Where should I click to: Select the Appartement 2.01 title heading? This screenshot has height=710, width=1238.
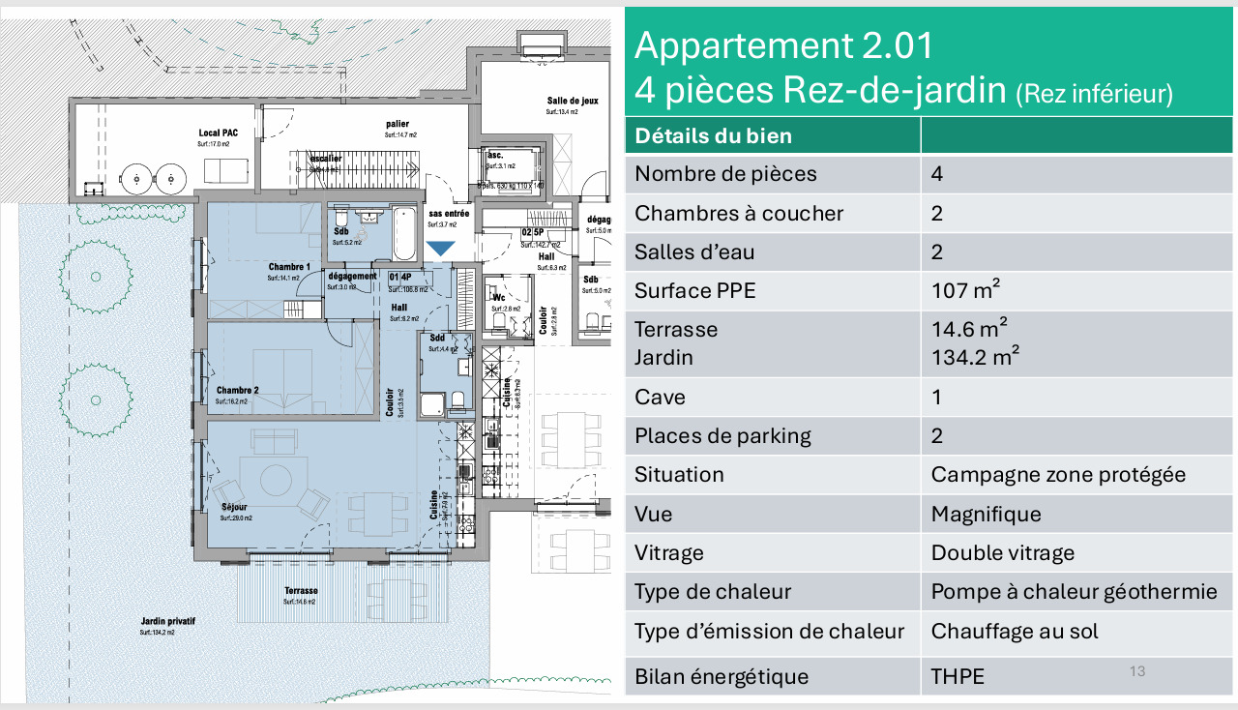click(x=784, y=45)
